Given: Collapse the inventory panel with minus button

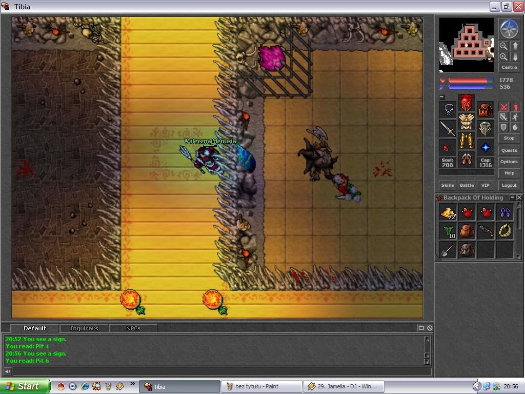Looking at the screenshot, I should tap(442, 97).
